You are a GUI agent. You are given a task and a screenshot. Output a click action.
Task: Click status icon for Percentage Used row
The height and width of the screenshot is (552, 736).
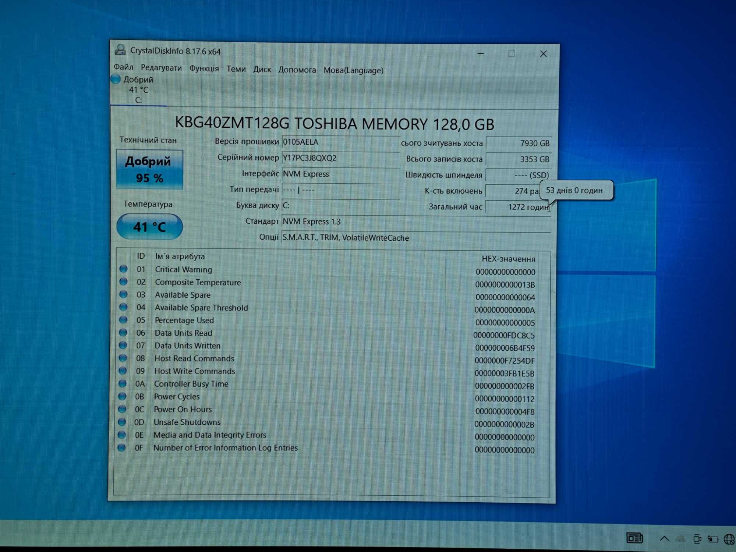[123, 320]
